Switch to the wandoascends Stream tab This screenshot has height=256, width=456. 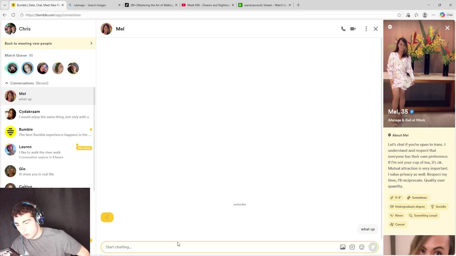(x=264, y=5)
